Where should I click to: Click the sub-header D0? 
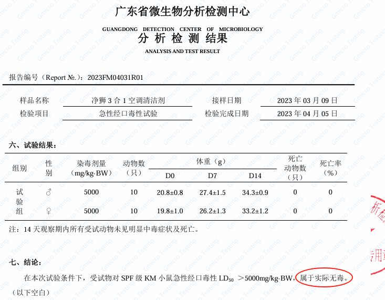click(170, 176)
